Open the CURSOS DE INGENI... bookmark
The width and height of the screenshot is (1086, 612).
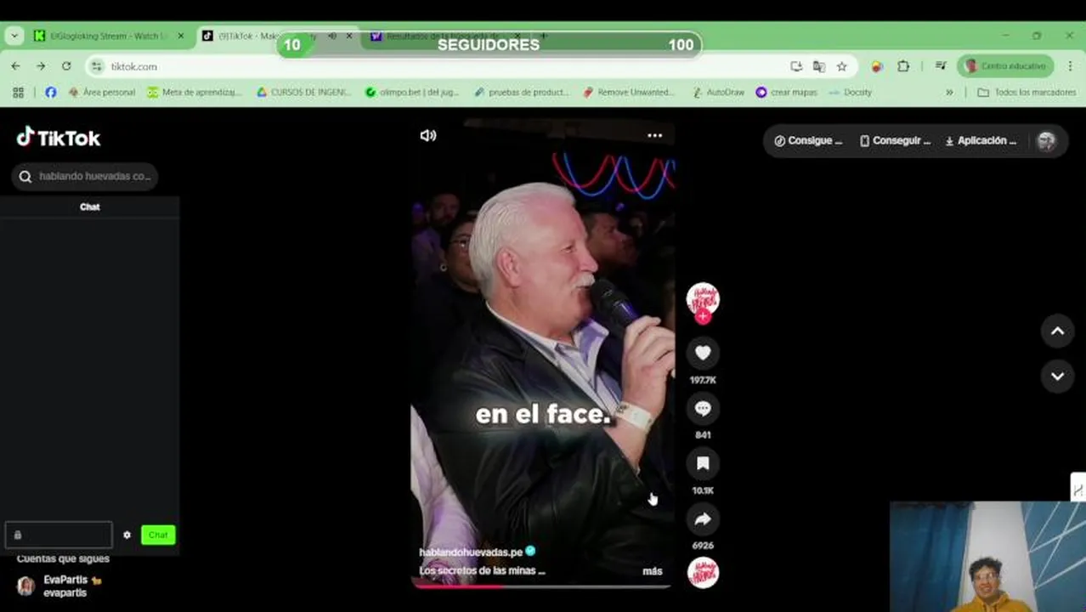304,92
